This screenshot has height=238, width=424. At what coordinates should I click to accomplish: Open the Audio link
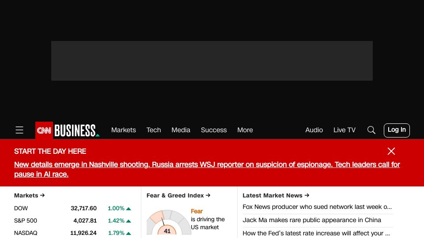coord(314,130)
